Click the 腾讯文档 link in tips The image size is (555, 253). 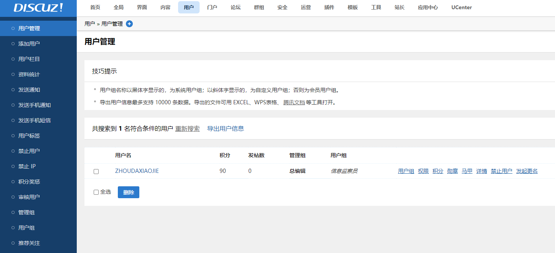point(294,102)
